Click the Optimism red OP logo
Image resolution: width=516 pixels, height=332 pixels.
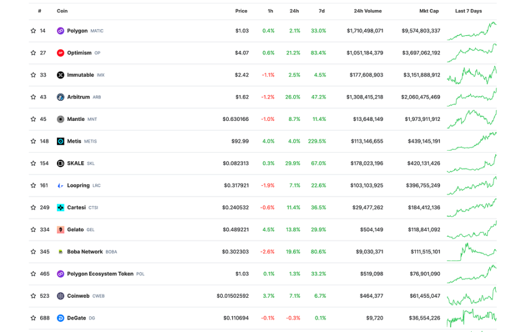point(60,53)
